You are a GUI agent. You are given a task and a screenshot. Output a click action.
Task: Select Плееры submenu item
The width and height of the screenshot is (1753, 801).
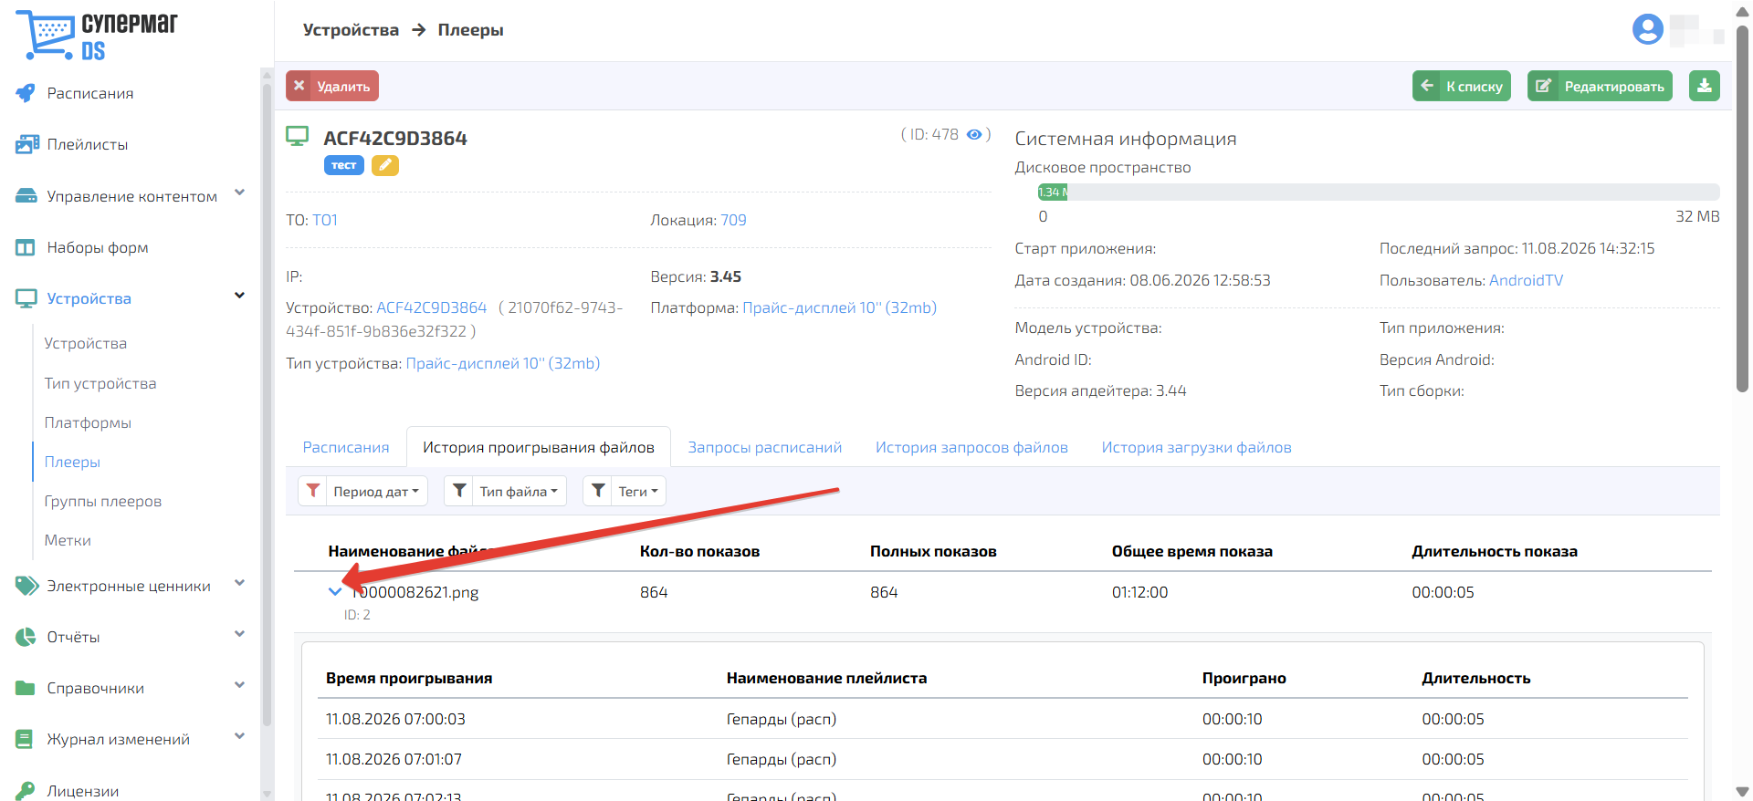click(72, 462)
